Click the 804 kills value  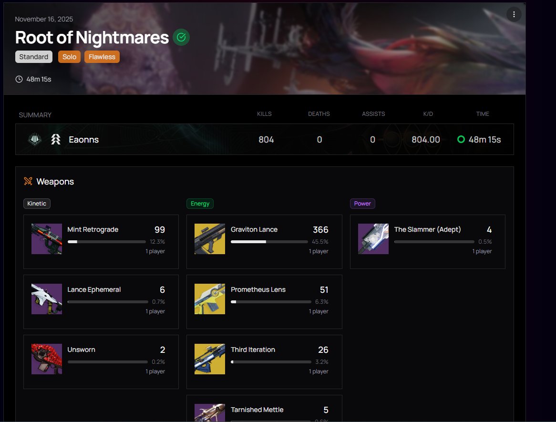pos(266,139)
